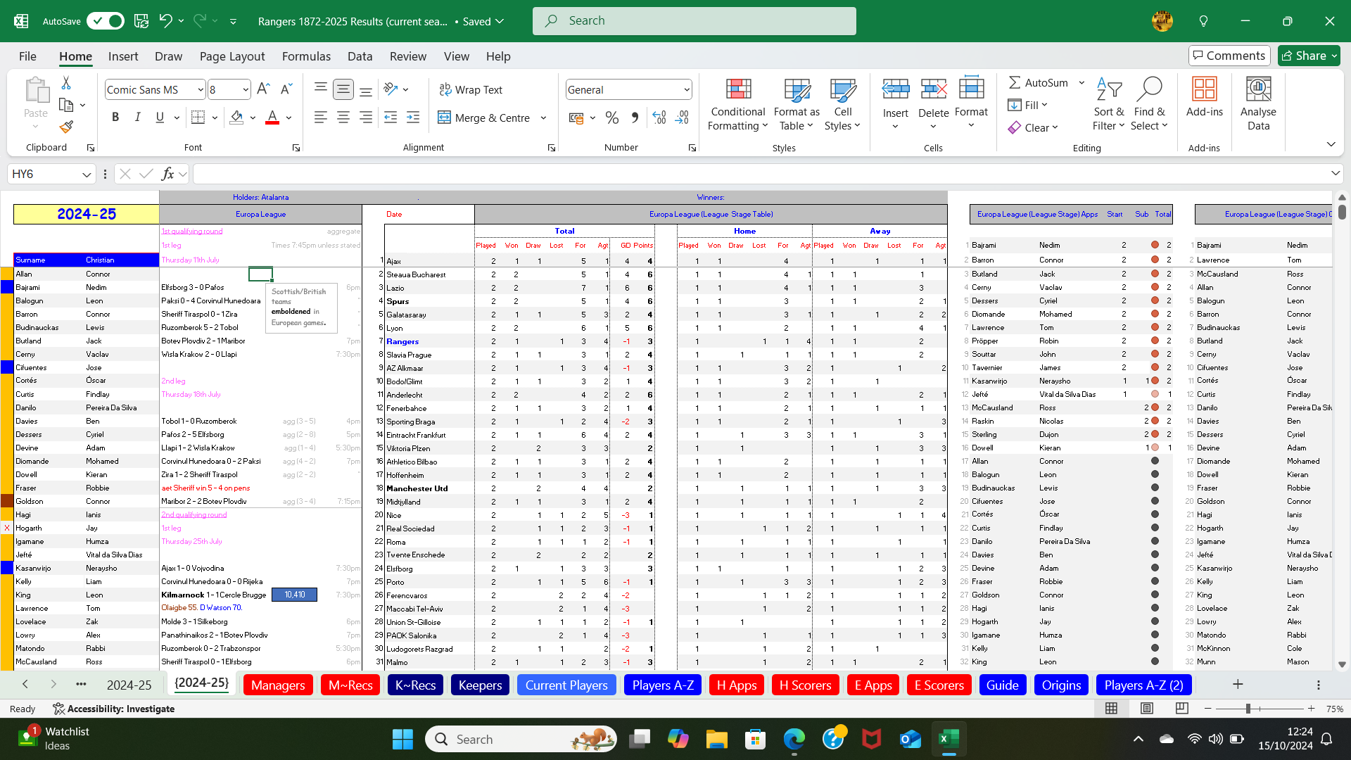The width and height of the screenshot is (1351, 760).
Task: Click the Comments button
Action: click(1229, 56)
